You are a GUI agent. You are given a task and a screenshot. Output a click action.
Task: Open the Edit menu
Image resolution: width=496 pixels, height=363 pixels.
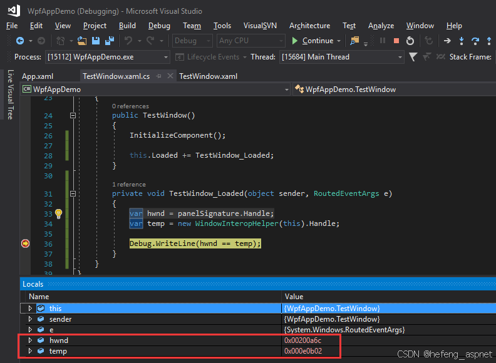point(36,26)
